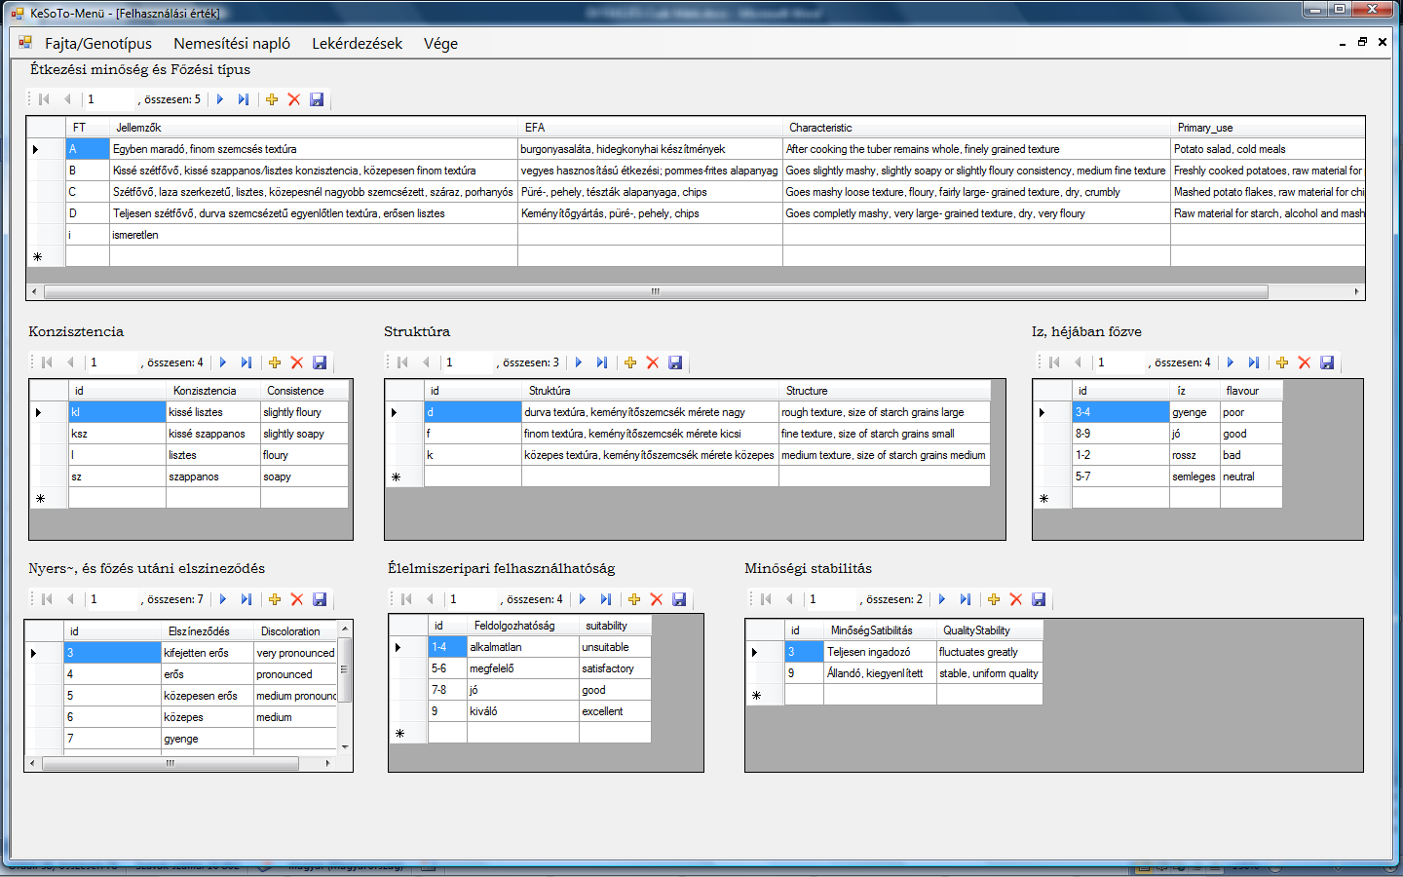The image size is (1403, 877).
Task: Click the Vége menu item
Action: [440, 44]
